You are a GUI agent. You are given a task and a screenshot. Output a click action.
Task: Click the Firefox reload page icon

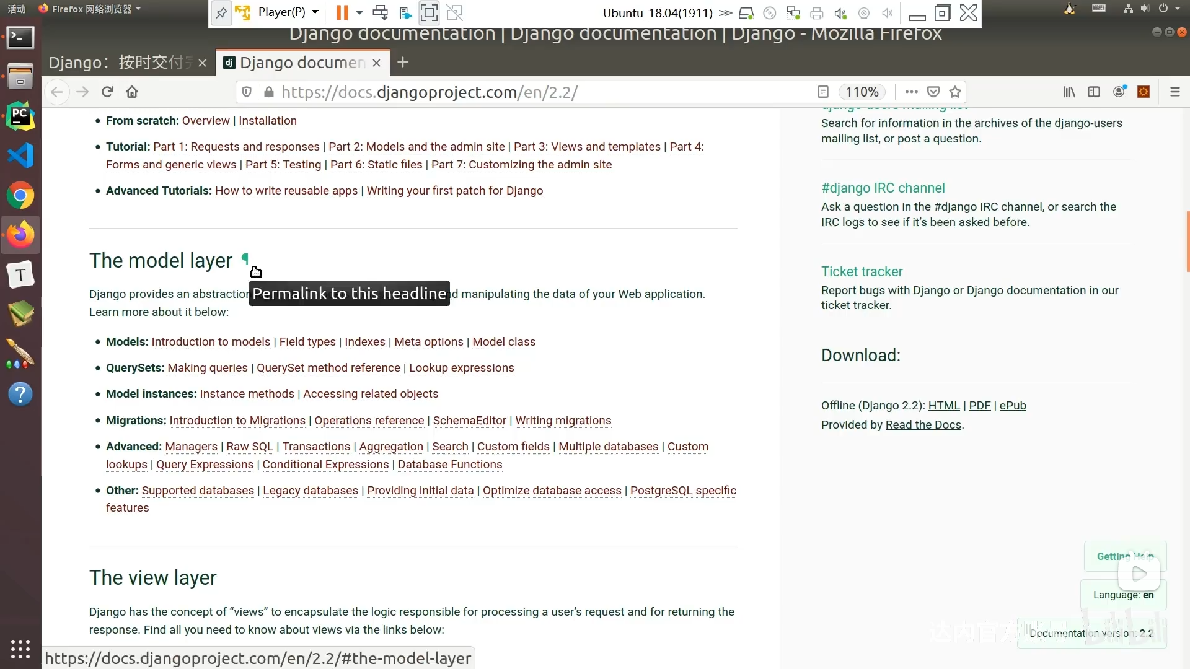[107, 92]
